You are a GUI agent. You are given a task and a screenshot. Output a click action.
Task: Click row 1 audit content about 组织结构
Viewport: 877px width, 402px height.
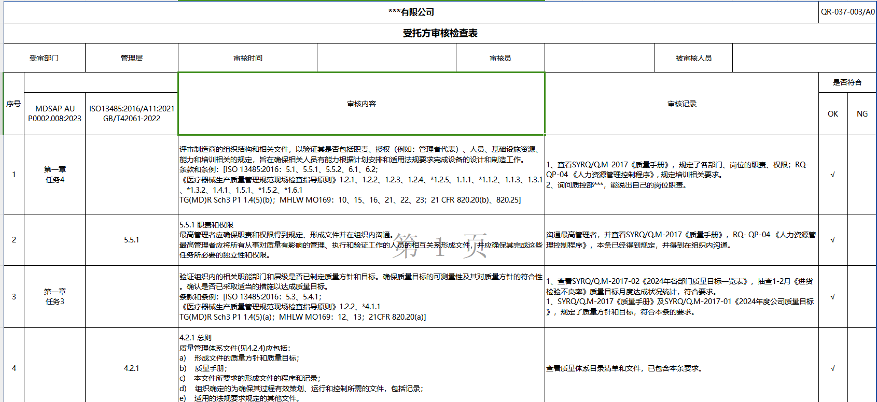pyautogui.click(x=361, y=175)
